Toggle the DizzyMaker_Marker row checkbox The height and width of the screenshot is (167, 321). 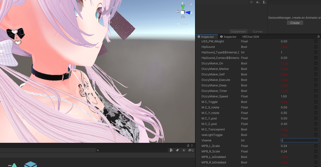pyautogui.click(x=316, y=69)
